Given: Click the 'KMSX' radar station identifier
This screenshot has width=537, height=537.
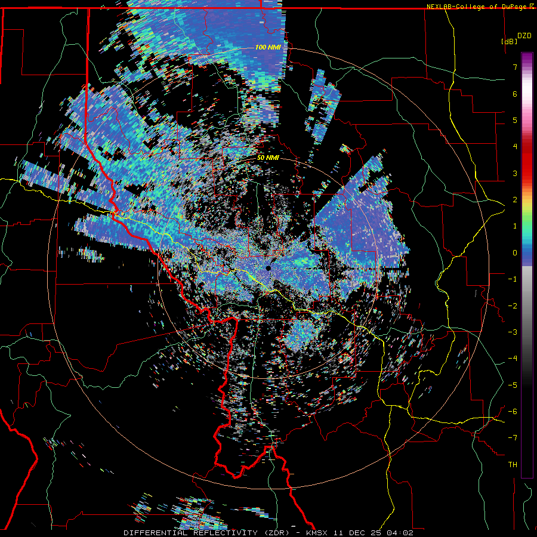Looking at the screenshot, I should pyautogui.click(x=317, y=533).
